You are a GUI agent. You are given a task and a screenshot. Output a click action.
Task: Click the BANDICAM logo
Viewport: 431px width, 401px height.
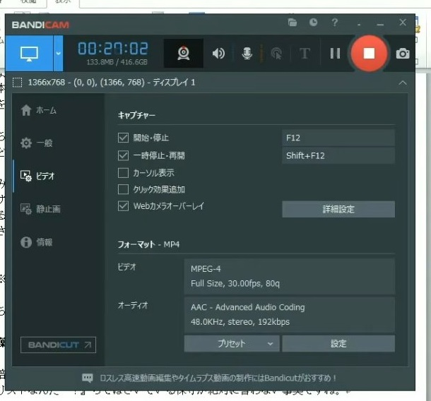40,25
